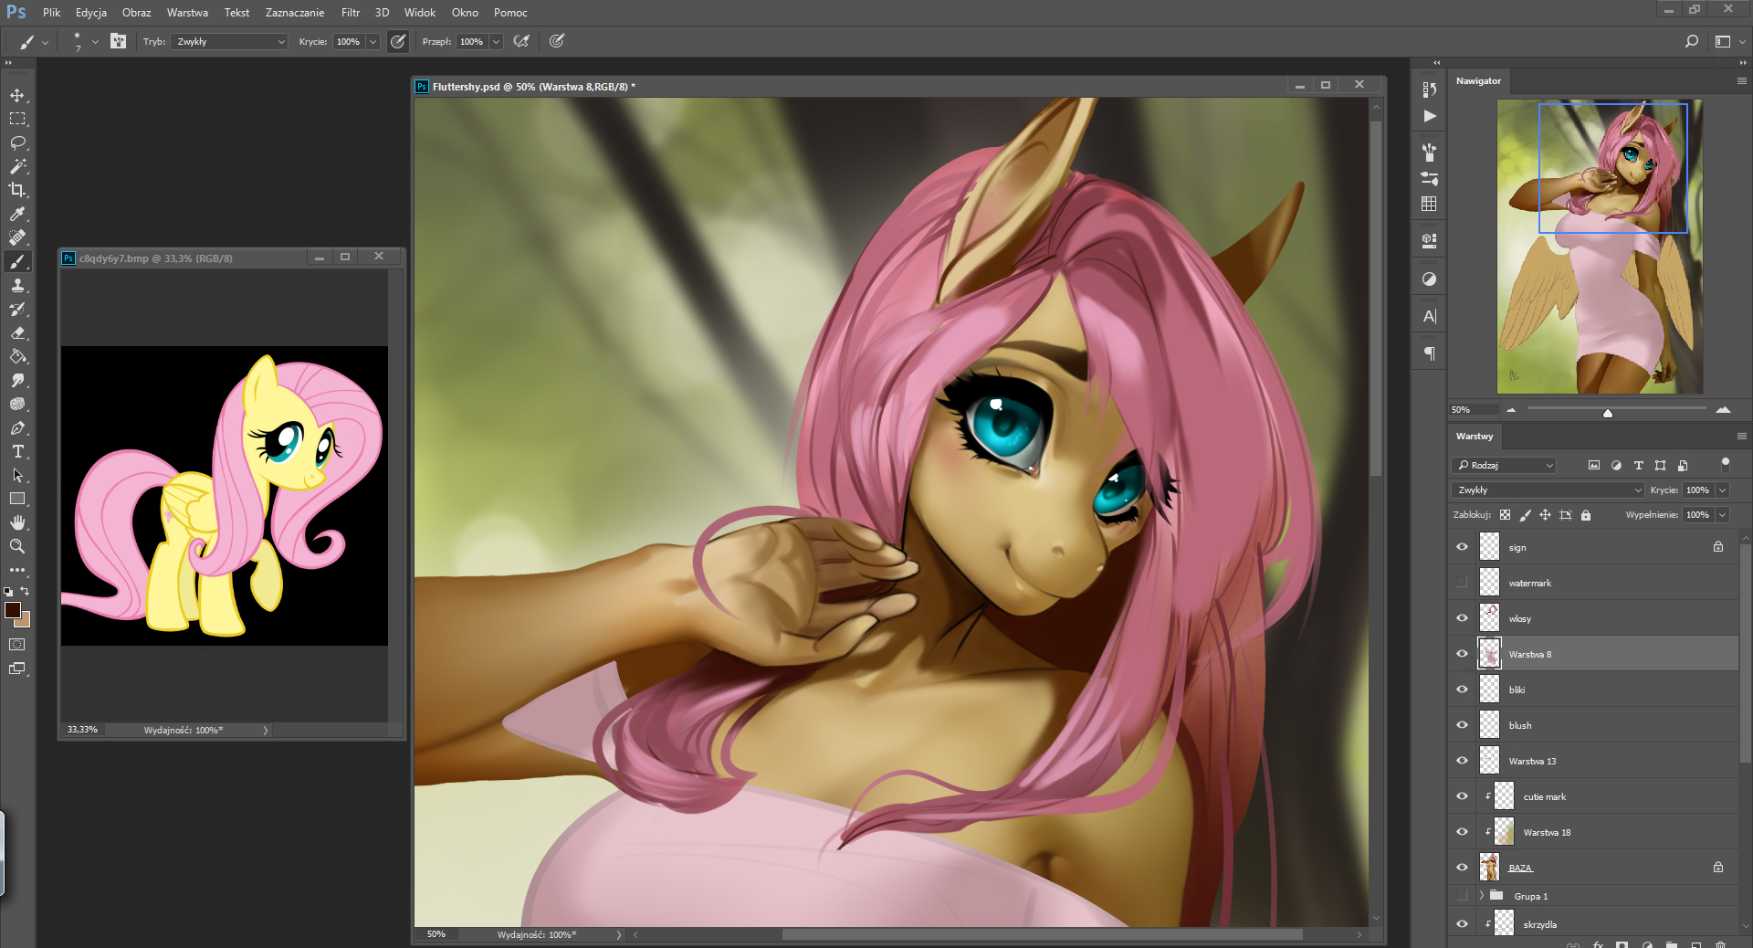The width and height of the screenshot is (1753, 948).
Task: Select the Crop tool
Action: pyautogui.click(x=17, y=190)
